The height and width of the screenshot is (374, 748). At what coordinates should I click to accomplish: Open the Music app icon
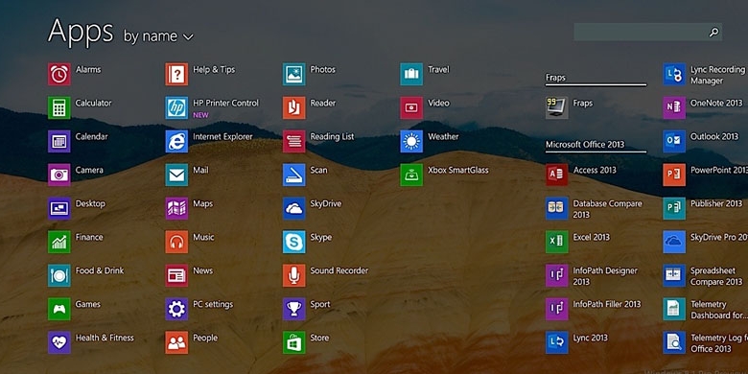coord(176,242)
